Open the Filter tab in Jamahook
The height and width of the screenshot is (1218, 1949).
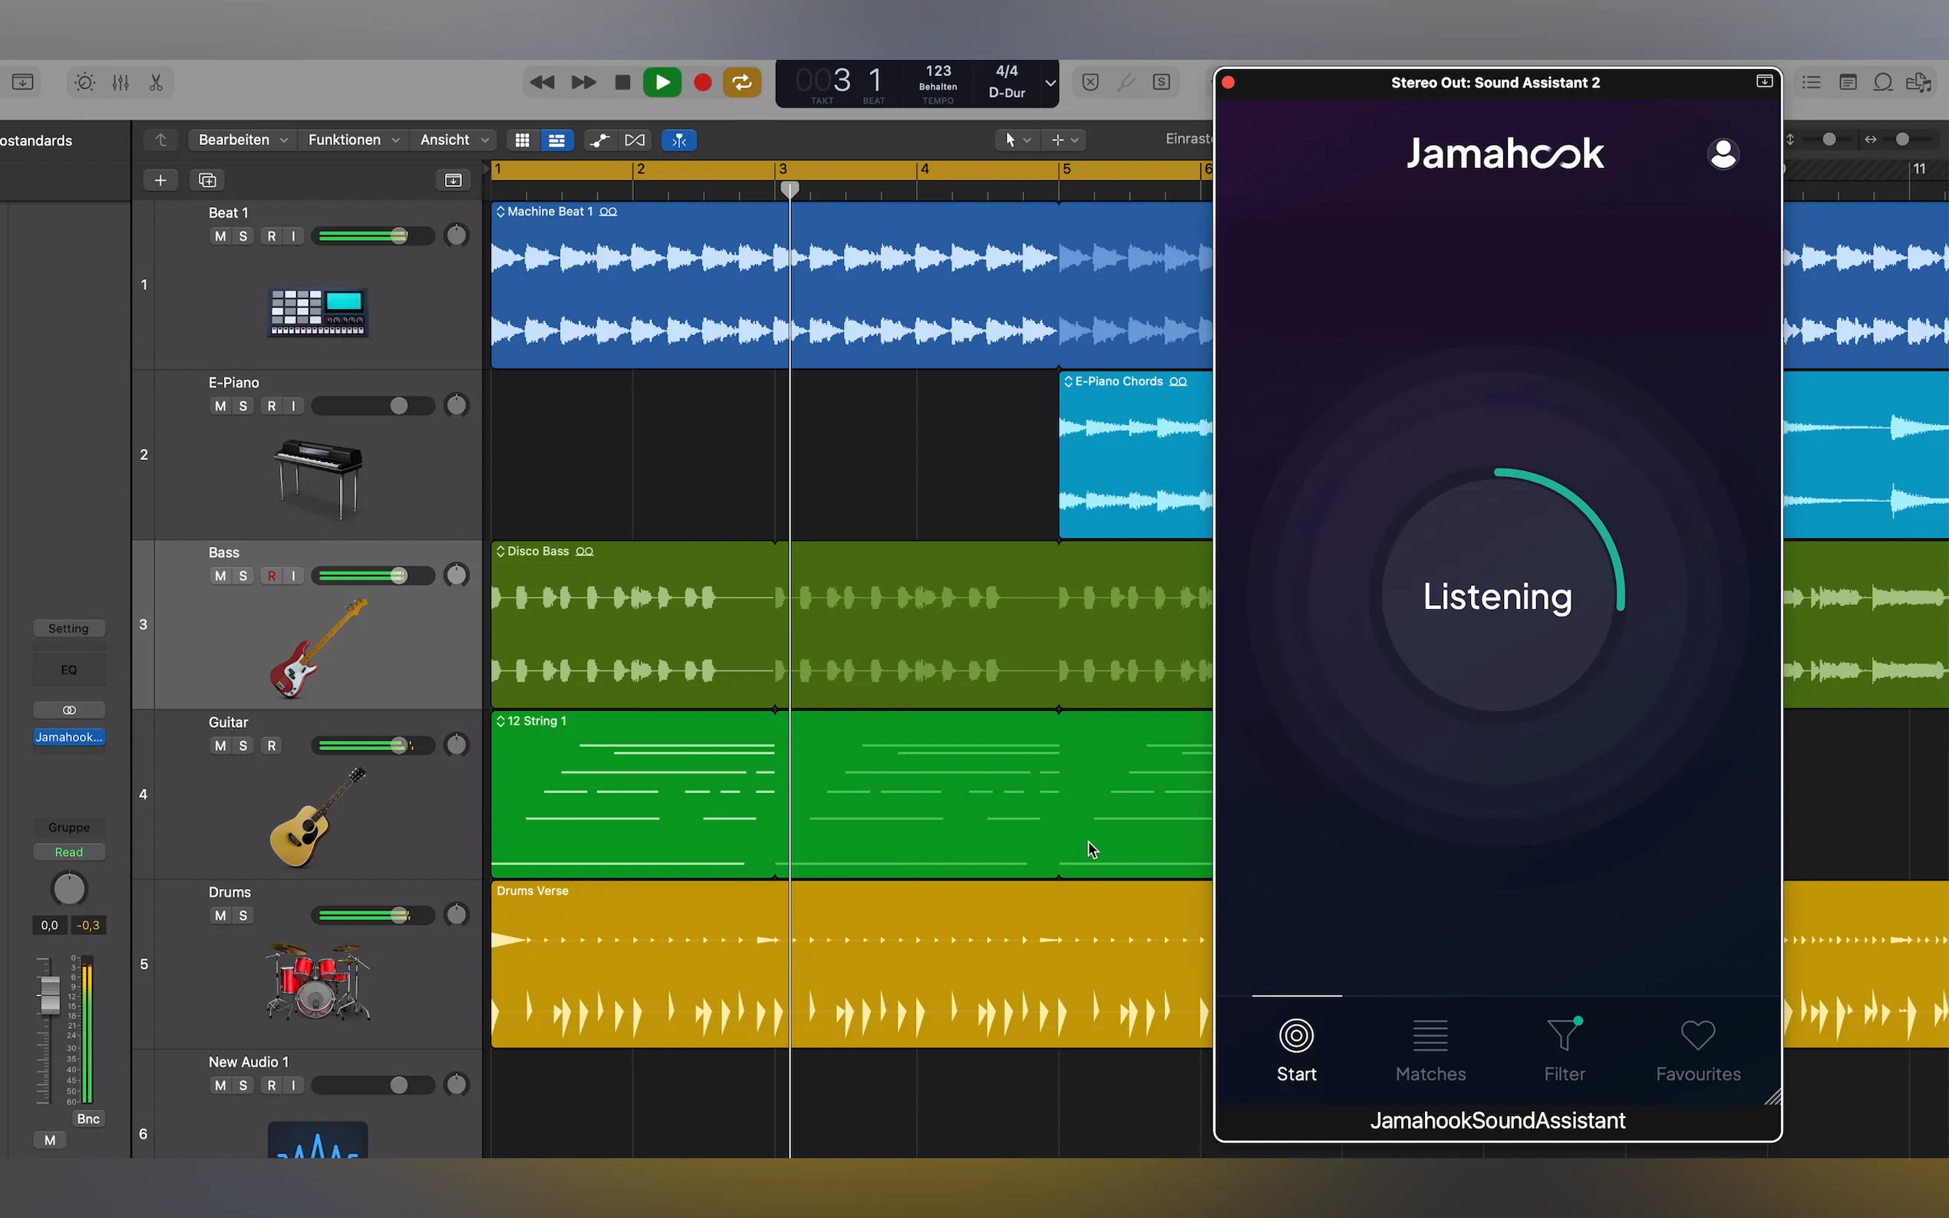[x=1564, y=1049]
